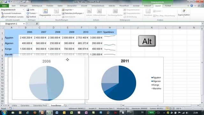
Task: Expand the Name Box dropdown arrow
Action: (x=24, y=24)
